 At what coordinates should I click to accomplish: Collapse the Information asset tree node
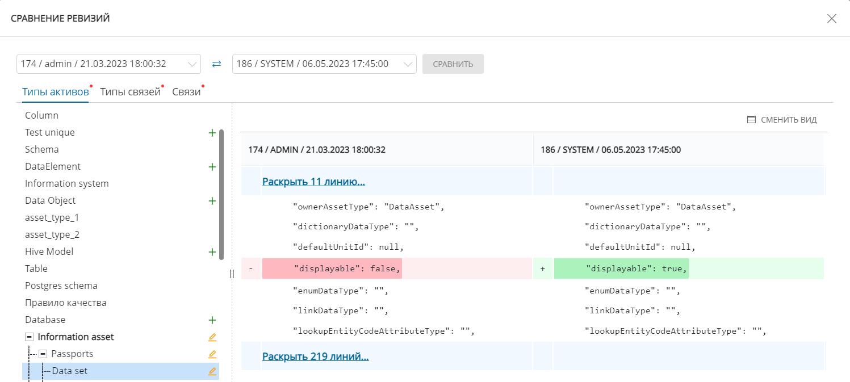click(x=30, y=337)
